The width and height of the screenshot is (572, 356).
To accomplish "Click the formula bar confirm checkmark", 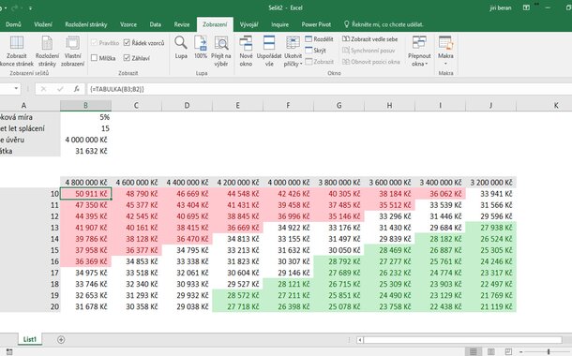I will click(x=60, y=89).
